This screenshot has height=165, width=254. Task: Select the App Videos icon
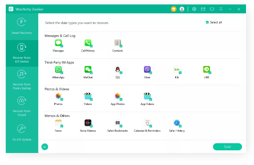[147, 96]
